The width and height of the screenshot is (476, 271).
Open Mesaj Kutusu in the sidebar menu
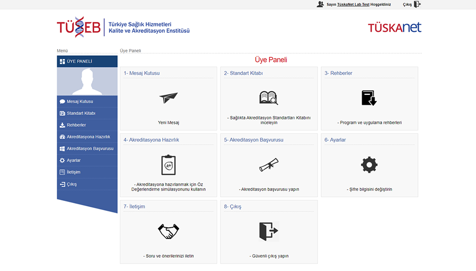79,101
